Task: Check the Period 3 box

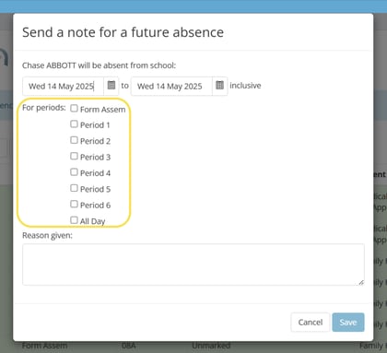Action: [x=74, y=156]
